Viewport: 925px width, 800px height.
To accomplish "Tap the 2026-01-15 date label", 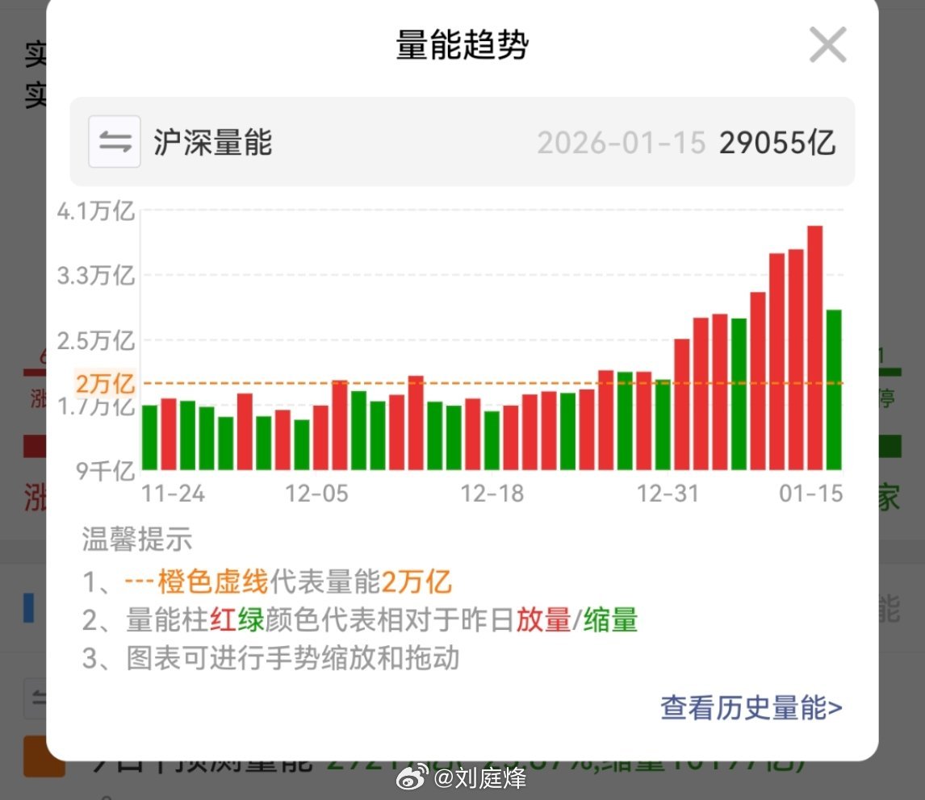I will [622, 140].
